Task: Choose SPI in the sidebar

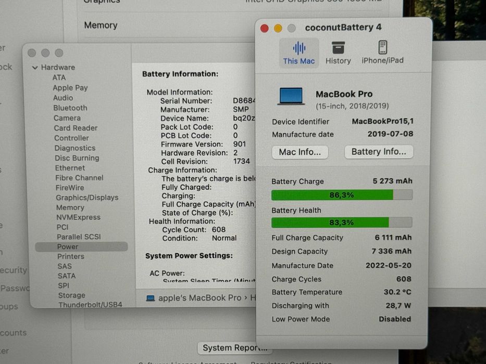Action: (64, 285)
